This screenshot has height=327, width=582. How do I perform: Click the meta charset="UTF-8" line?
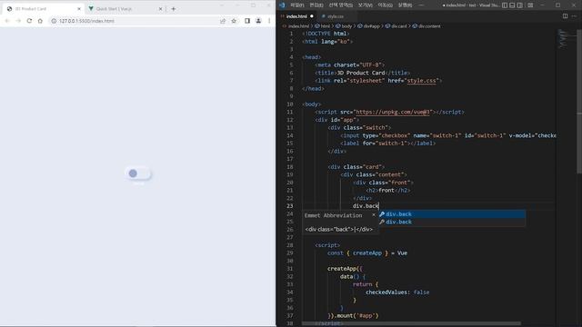pos(350,64)
